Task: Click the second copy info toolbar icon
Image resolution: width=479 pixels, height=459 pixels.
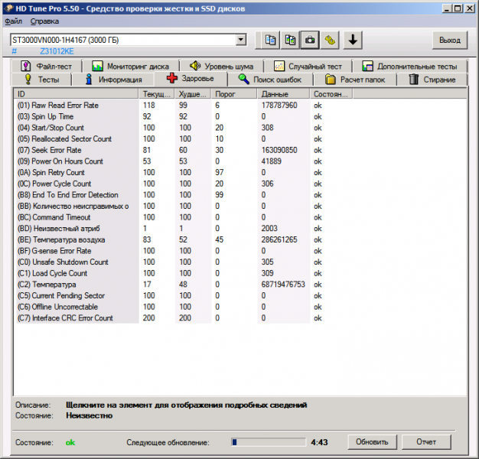Action: click(x=291, y=40)
